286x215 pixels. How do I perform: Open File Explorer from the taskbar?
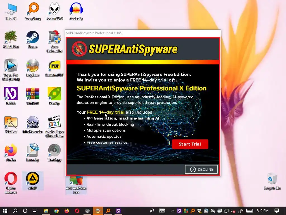click(x=46, y=211)
